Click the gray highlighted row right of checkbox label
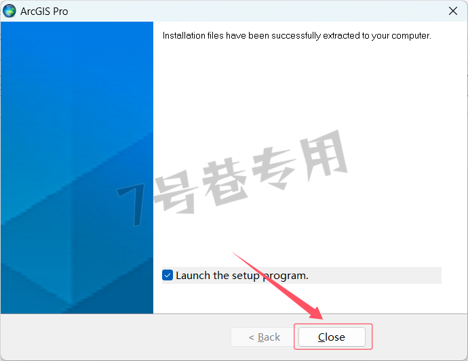The height and width of the screenshot is (361, 468). tap(375, 275)
